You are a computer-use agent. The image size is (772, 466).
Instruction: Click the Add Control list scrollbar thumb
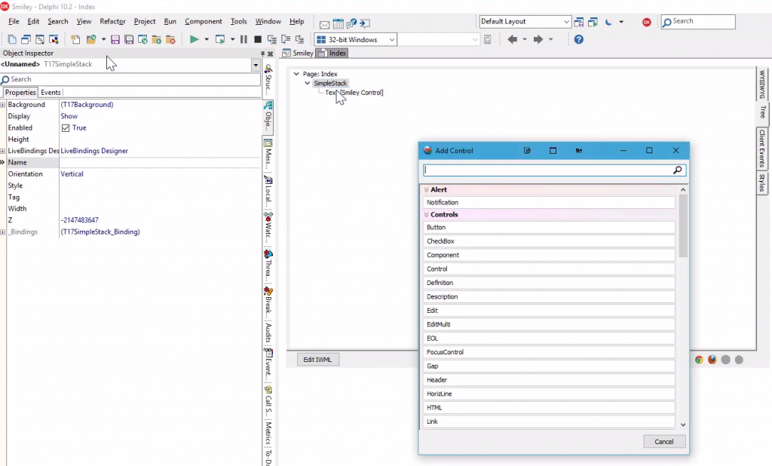tap(683, 226)
